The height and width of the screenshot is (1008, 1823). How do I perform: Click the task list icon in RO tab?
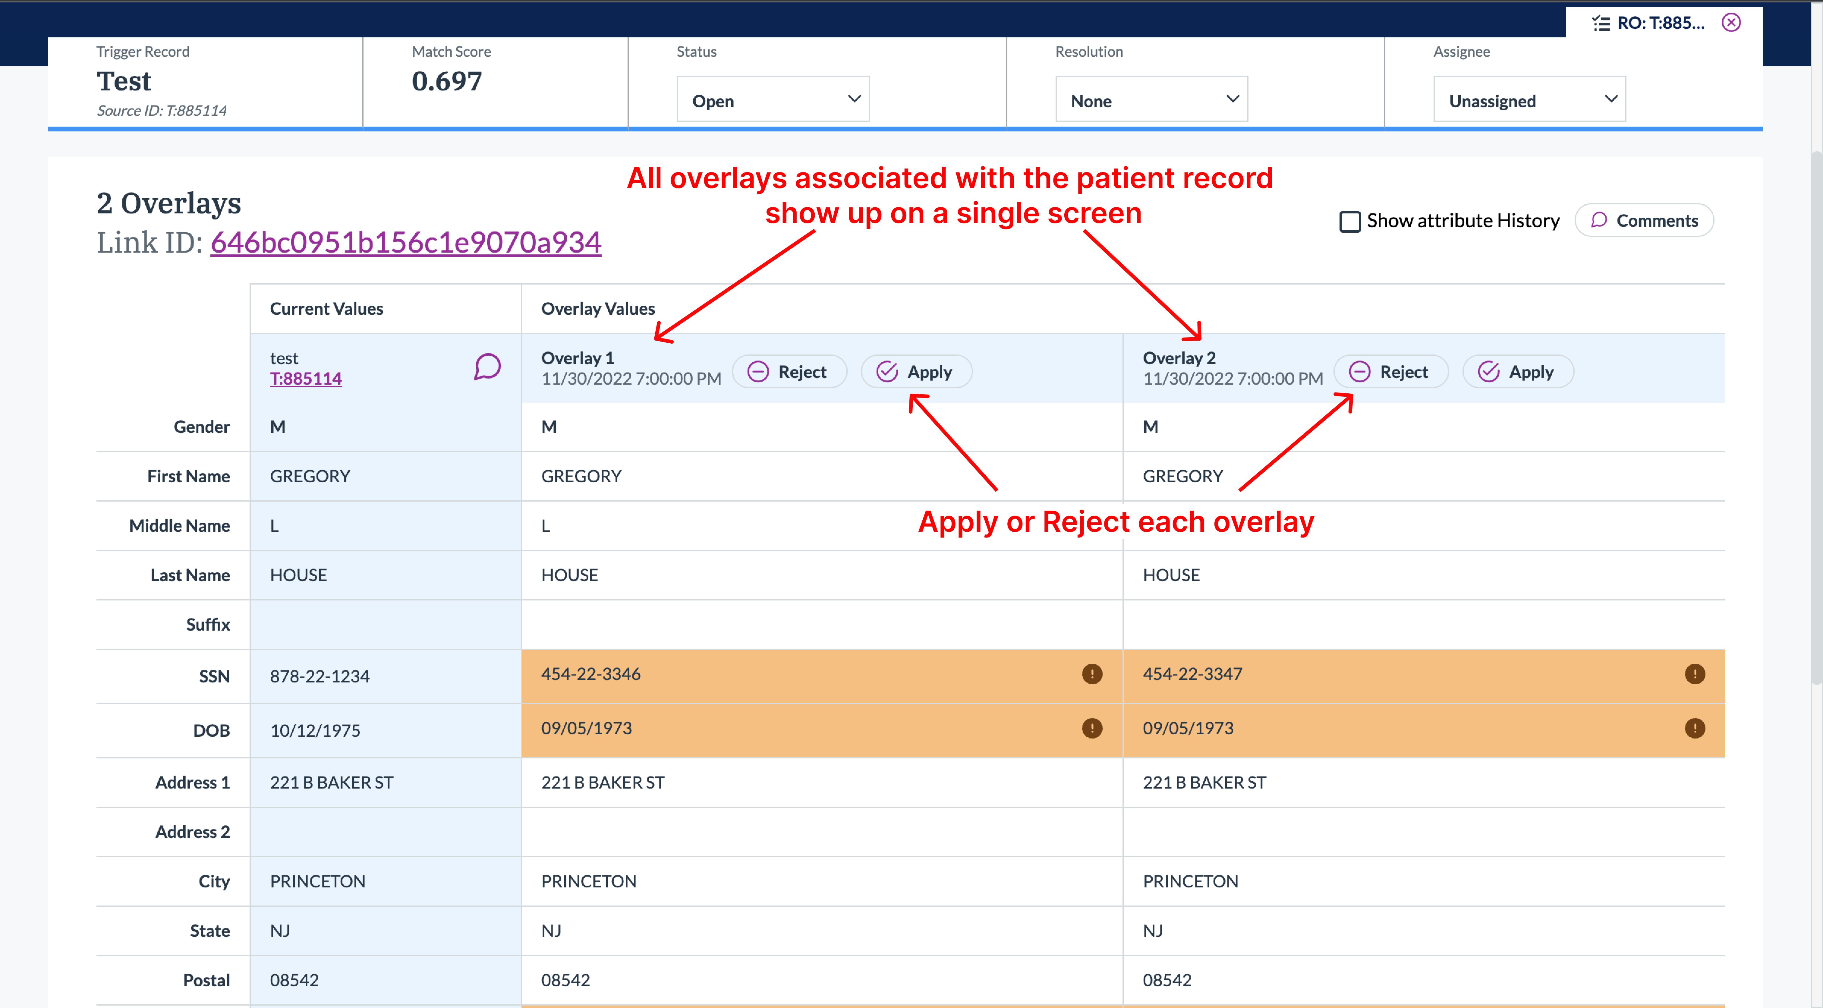pyautogui.click(x=1601, y=23)
